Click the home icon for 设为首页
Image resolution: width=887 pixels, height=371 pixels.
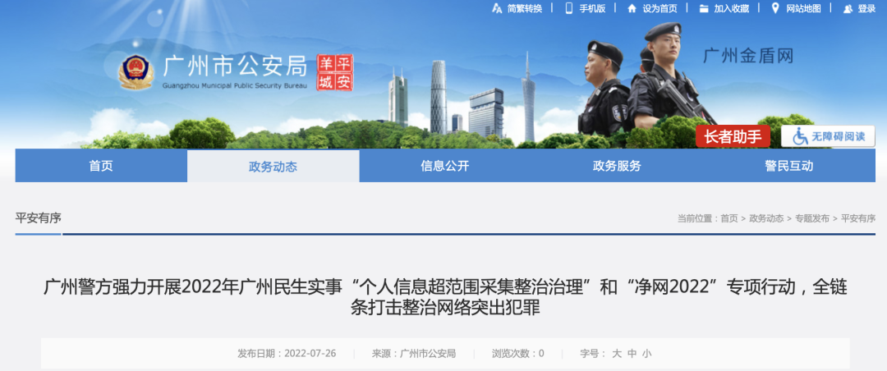click(632, 8)
